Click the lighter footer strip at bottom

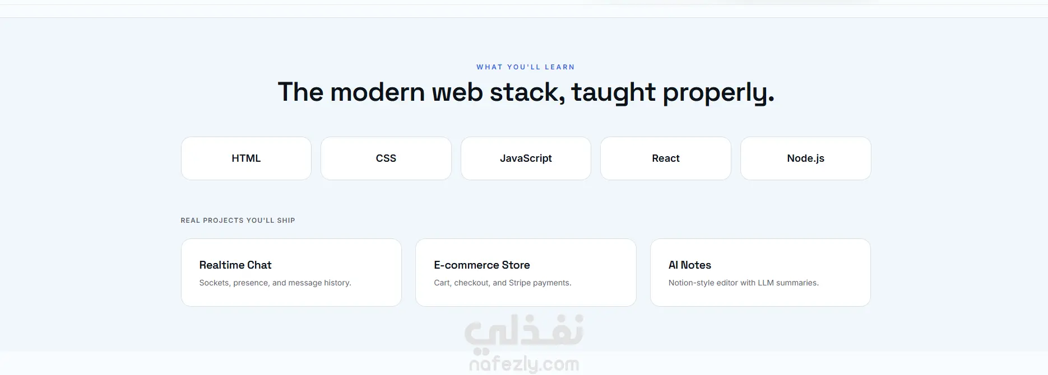click(x=524, y=363)
